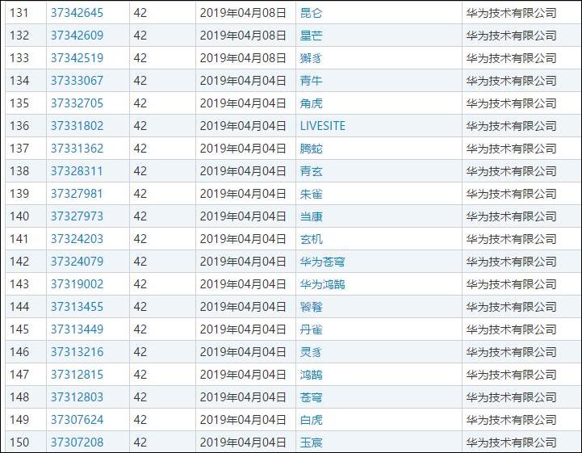The image size is (582, 453).
Task: Select applicant 华为技术有限公司 in row 139
Action: [512, 194]
